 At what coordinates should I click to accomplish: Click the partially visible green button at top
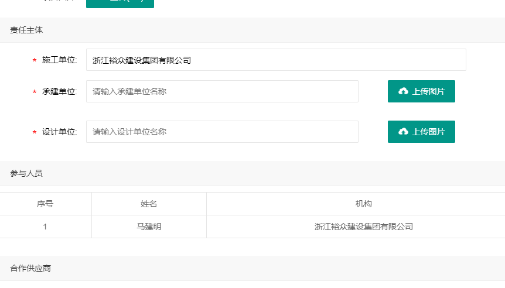[x=120, y=4]
